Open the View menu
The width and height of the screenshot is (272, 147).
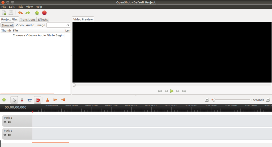29,7
